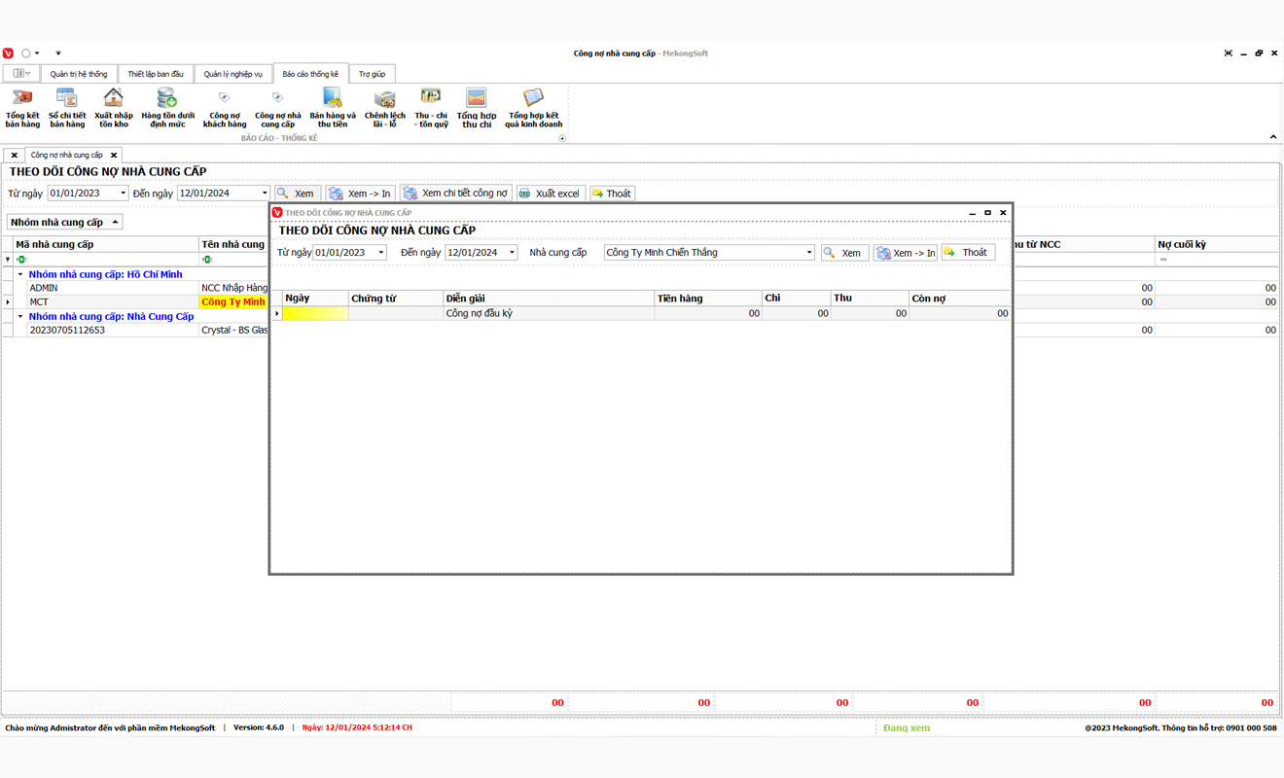The image size is (1284, 778).
Task: Click filter icon under Mã nhà cung cấp
Action: tap(20, 260)
